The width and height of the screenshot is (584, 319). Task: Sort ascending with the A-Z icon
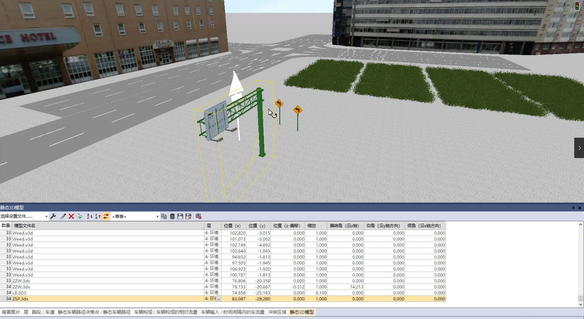coord(90,216)
